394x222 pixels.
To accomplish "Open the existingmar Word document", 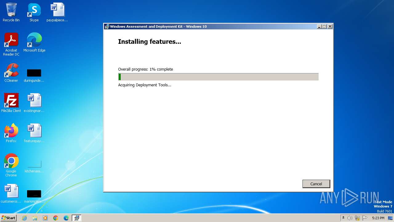I will [x=34, y=103].
